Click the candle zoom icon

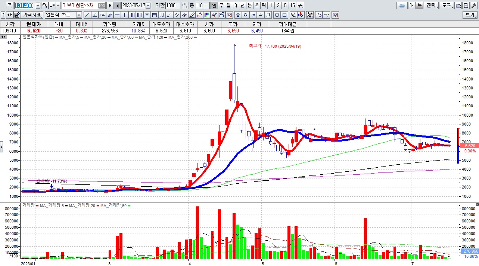click(x=301, y=15)
